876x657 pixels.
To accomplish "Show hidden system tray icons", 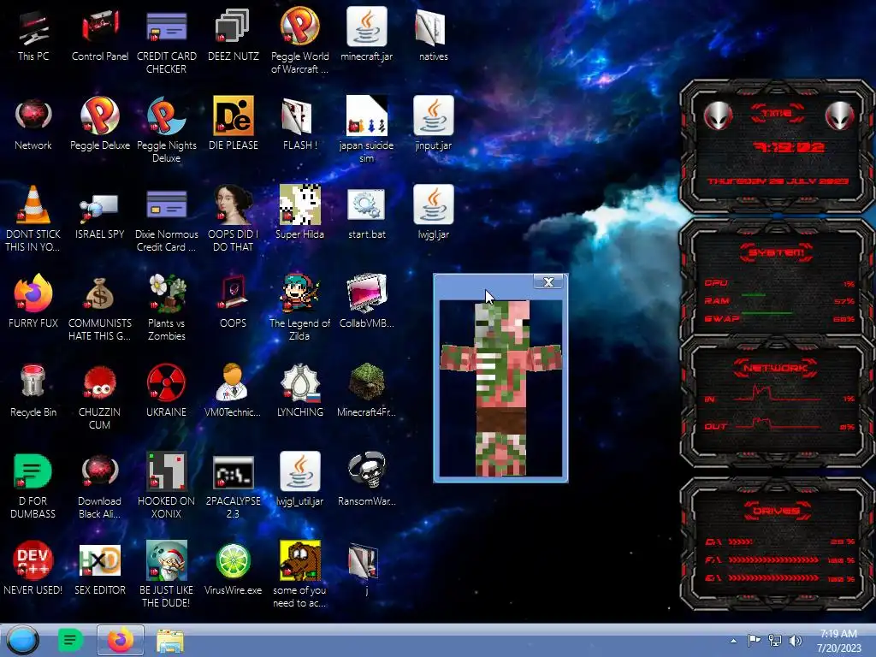I will coord(733,641).
